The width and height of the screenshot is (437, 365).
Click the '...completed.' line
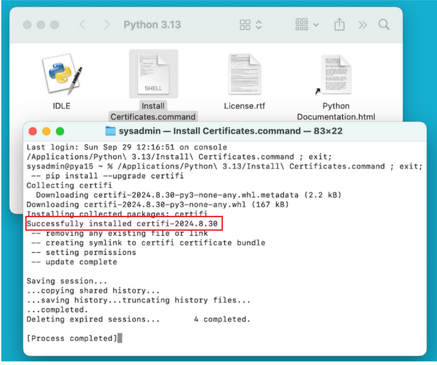pos(57,310)
